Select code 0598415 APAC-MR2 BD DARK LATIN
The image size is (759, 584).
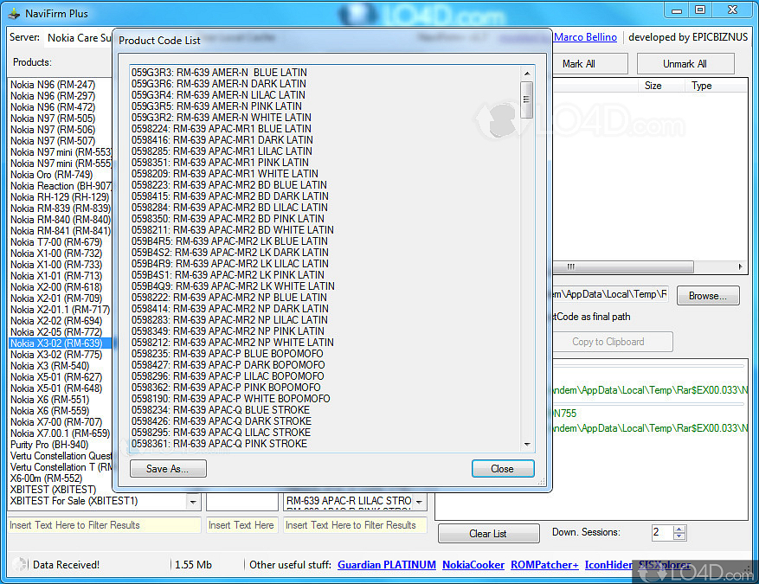coord(230,196)
